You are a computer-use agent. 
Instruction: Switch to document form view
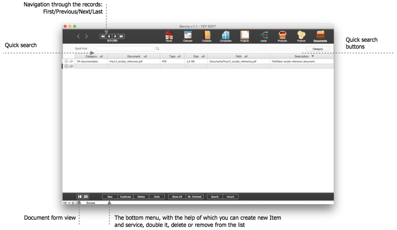tap(80, 197)
